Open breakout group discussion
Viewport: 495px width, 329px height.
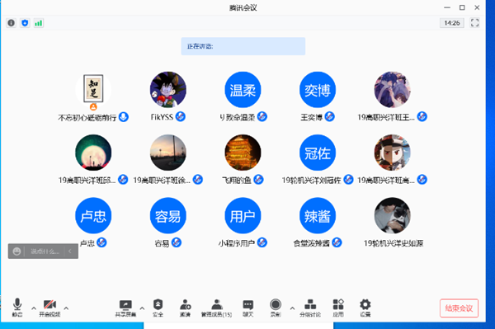pyautogui.click(x=310, y=308)
